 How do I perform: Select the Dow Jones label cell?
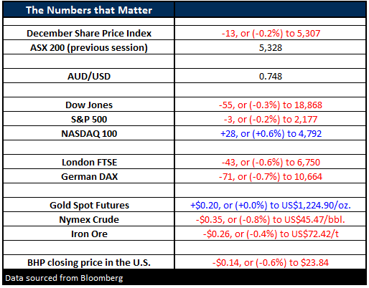89,105
